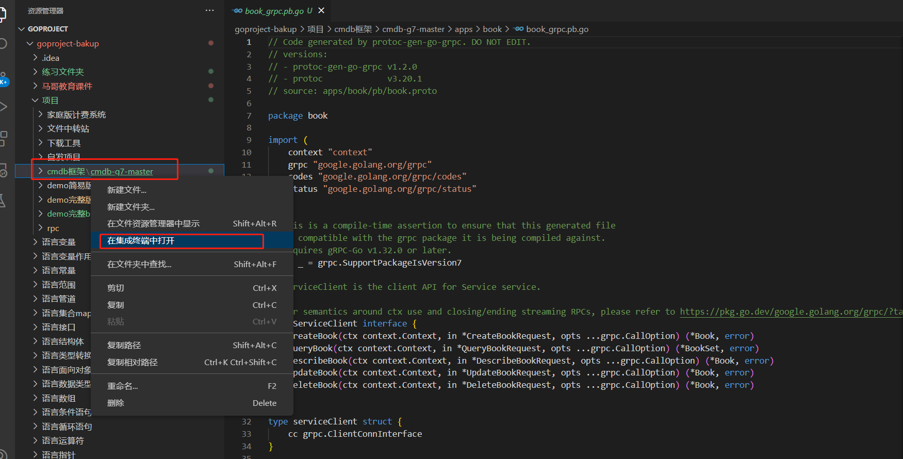The height and width of the screenshot is (459, 903).
Task: Click the goproject-bakup breadcrumb
Action: [x=266, y=29]
